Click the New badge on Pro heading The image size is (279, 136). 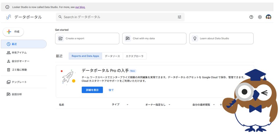[133, 71]
